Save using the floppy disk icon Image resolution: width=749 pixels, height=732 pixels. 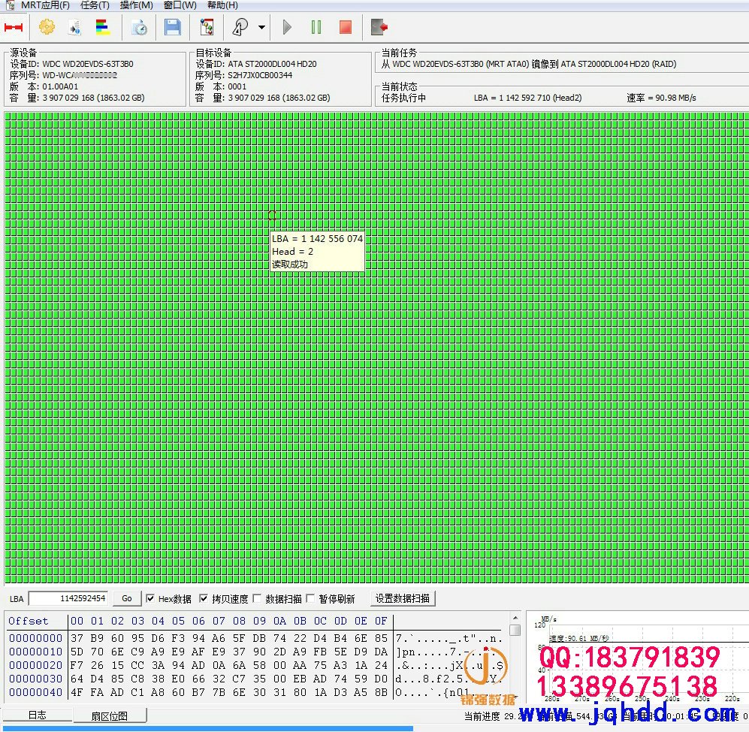click(x=173, y=28)
